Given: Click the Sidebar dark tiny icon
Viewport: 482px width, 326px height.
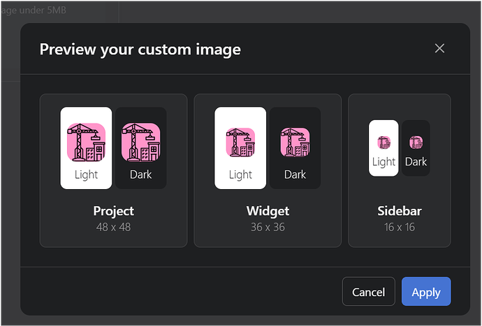Looking at the screenshot, I should pyautogui.click(x=416, y=142).
